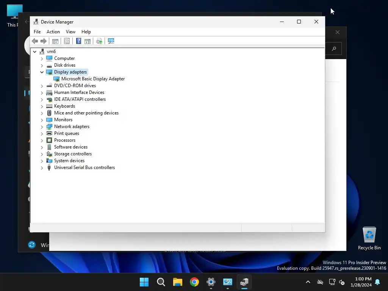Open the Recycle Bin on desktop
The height and width of the screenshot is (291, 388).
click(369, 238)
